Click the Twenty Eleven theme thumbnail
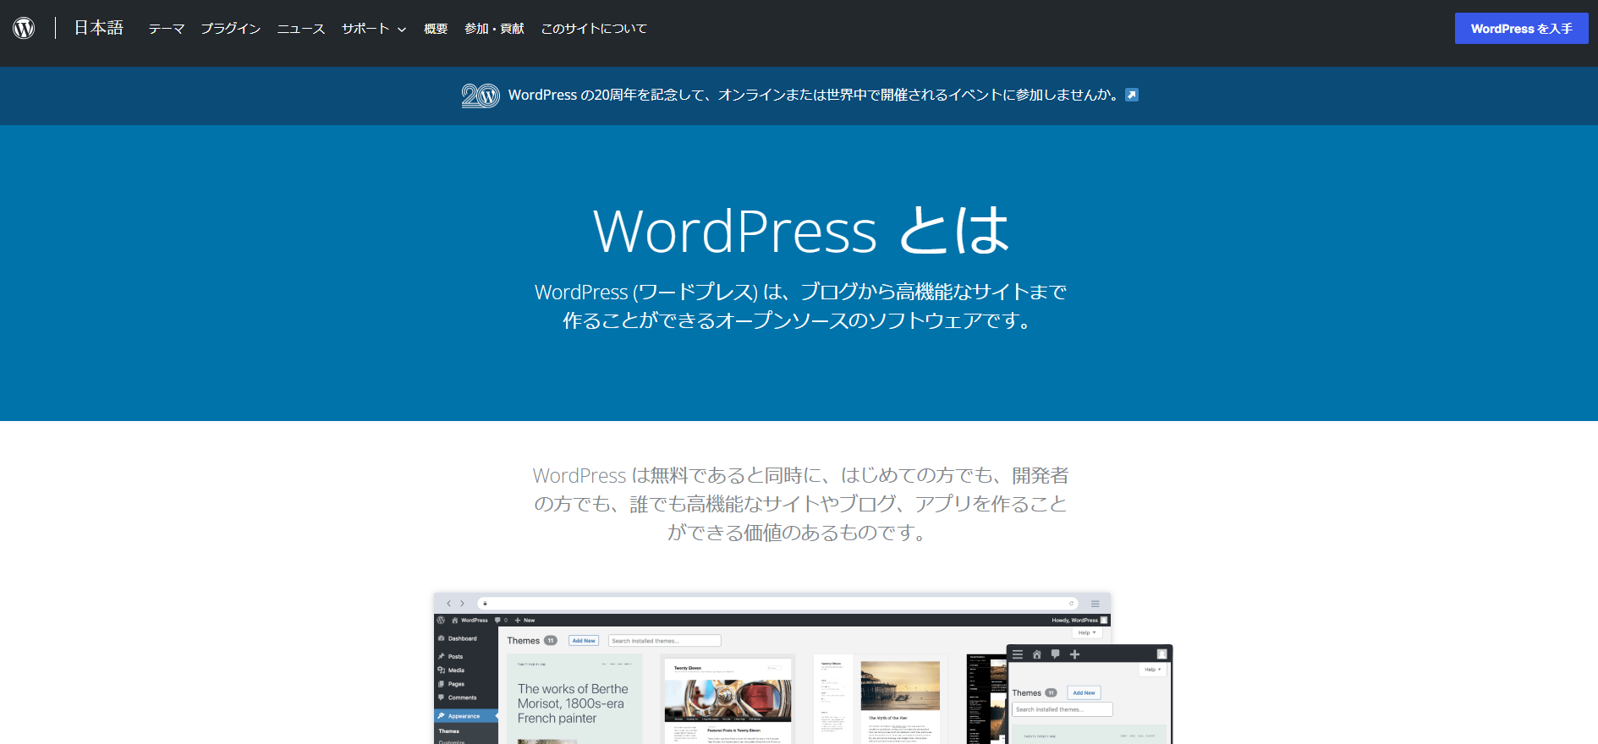Screen dimensions: 1598x744 728,700
